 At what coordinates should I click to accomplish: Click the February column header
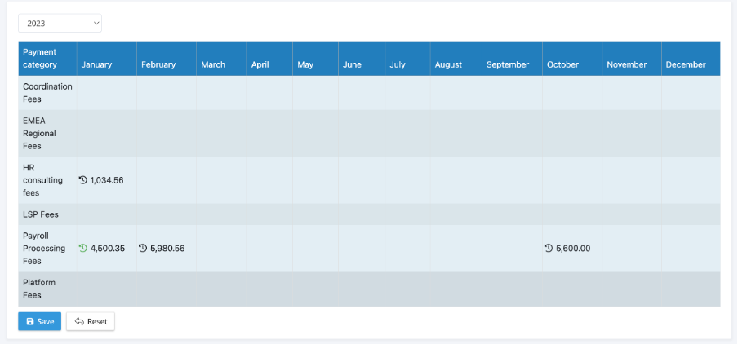point(167,58)
